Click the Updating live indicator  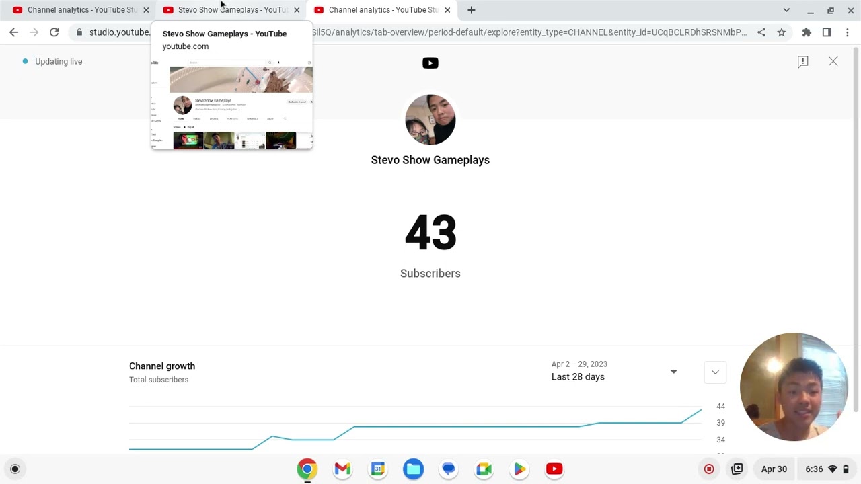coord(52,61)
